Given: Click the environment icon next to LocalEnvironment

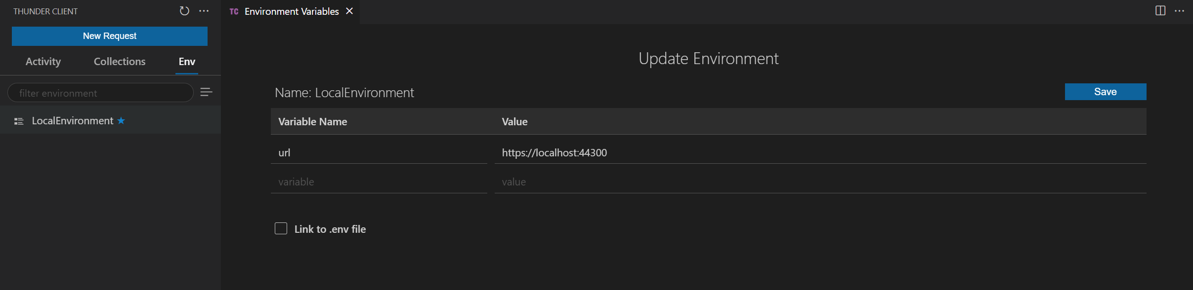Looking at the screenshot, I should point(18,120).
